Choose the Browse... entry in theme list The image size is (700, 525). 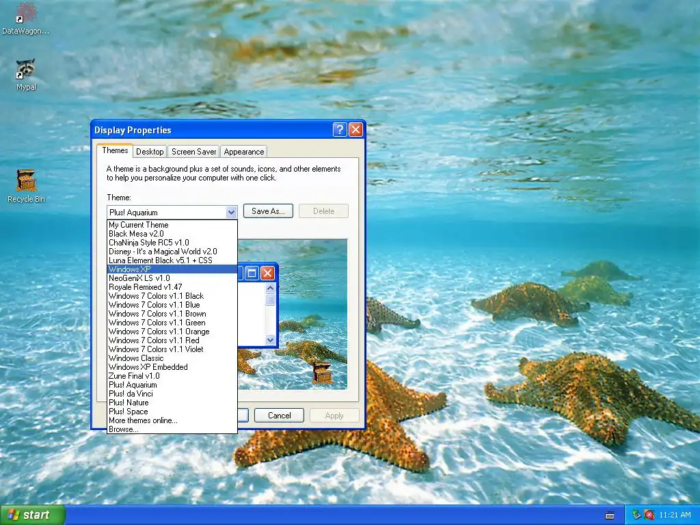(172, 429)
